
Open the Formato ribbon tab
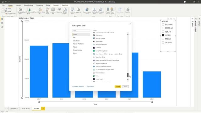(x=56, y=5)
